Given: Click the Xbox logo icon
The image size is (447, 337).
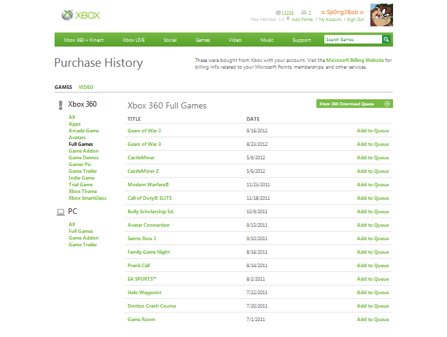Looking at the screenshot, I should point(68,15).
